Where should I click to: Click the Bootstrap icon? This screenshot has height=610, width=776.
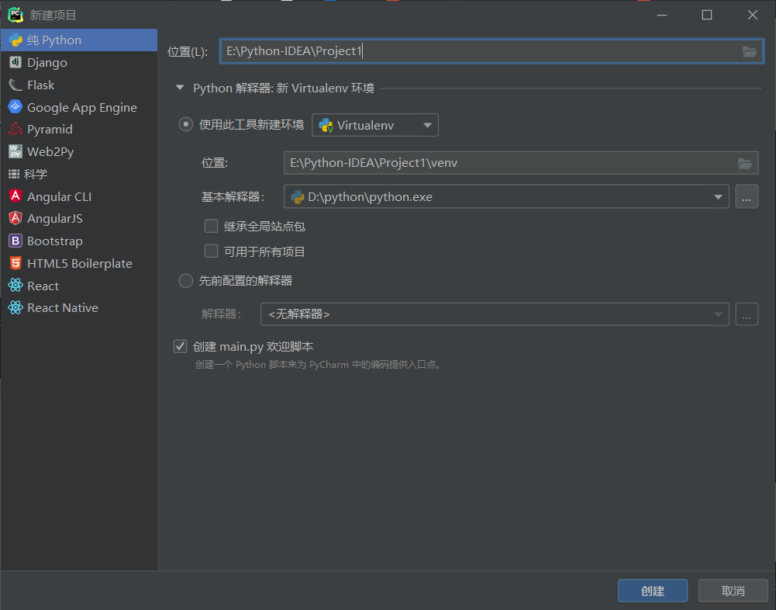pyautogui.click(x=16, y=241)
